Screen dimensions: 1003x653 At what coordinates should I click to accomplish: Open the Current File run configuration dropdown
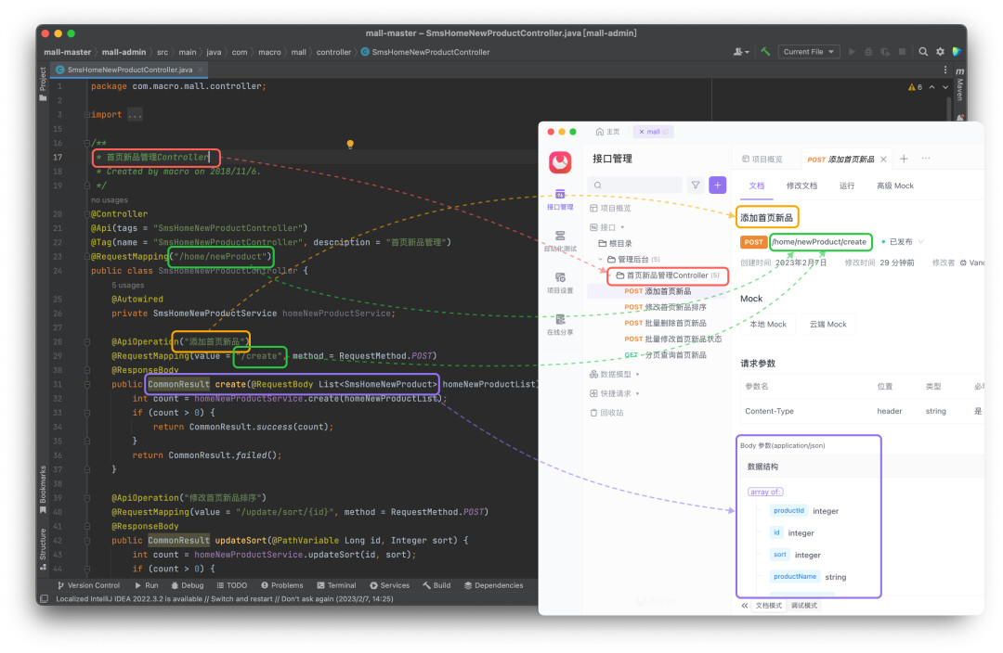(x=809, y=52)
